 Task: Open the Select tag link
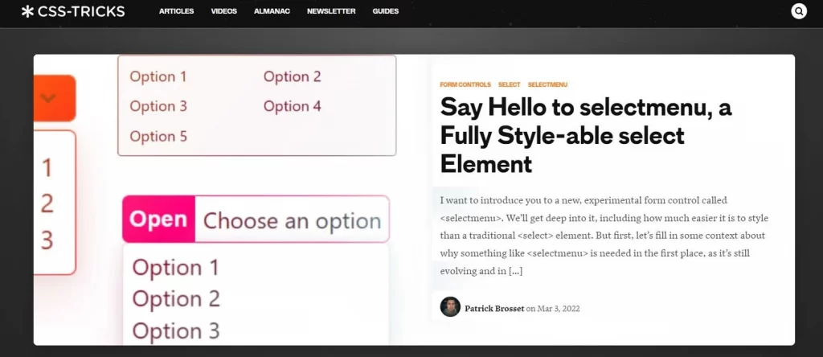tap(509, 84)
